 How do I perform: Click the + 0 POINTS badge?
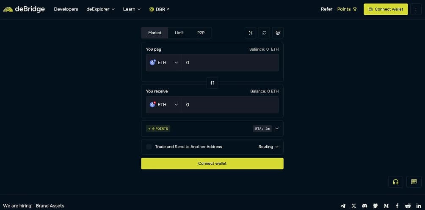158,128
